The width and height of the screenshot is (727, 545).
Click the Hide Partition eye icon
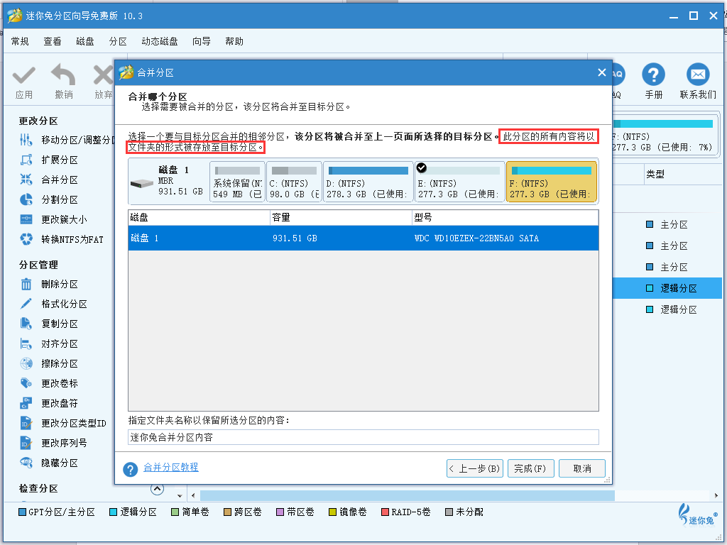(26, 463)
